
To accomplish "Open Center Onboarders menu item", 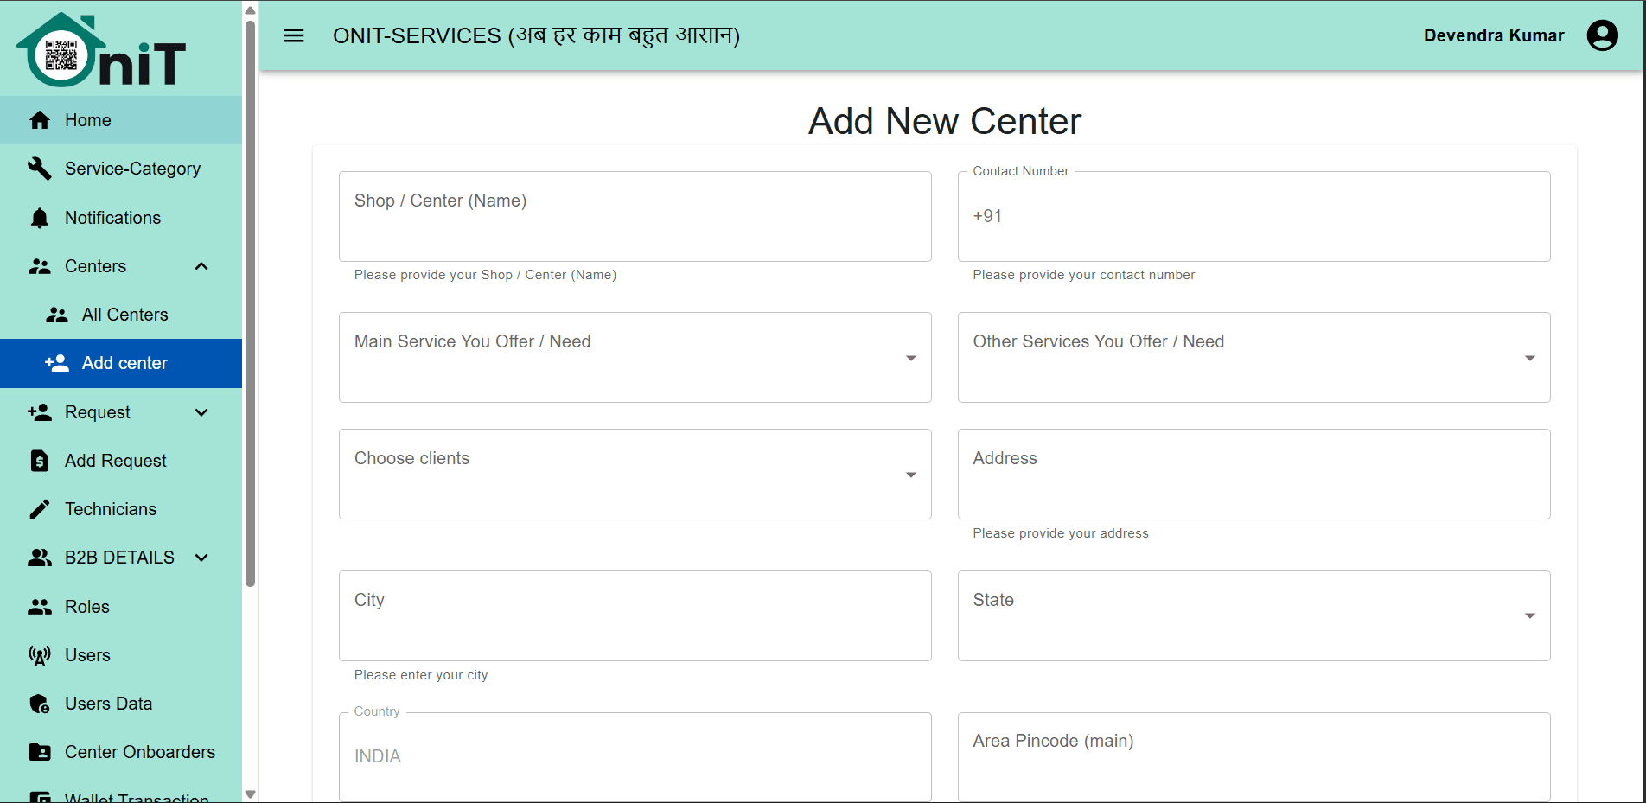I will 121,752.
